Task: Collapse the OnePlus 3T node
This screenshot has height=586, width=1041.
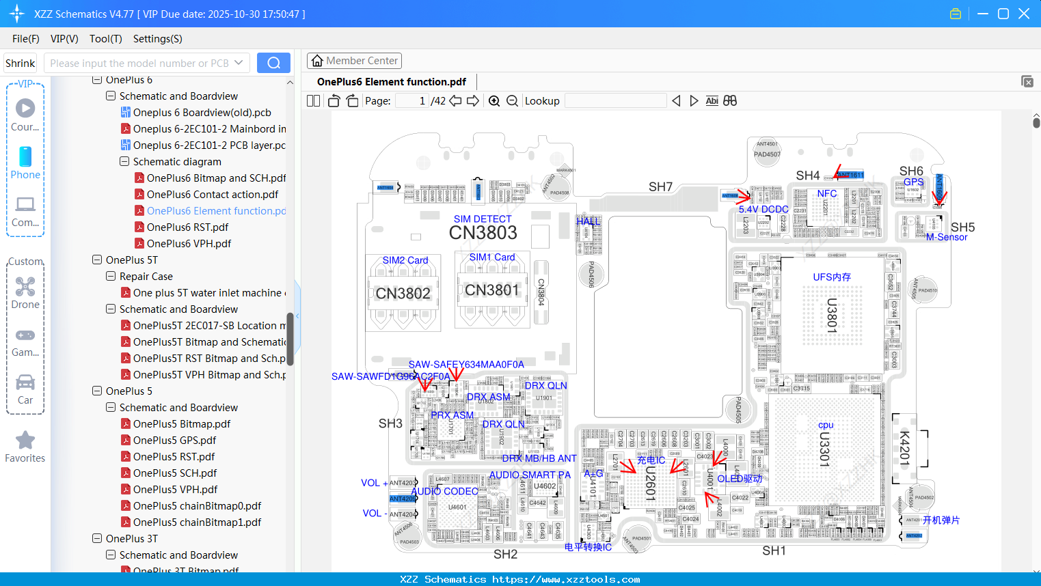Action: pos(97,539)
